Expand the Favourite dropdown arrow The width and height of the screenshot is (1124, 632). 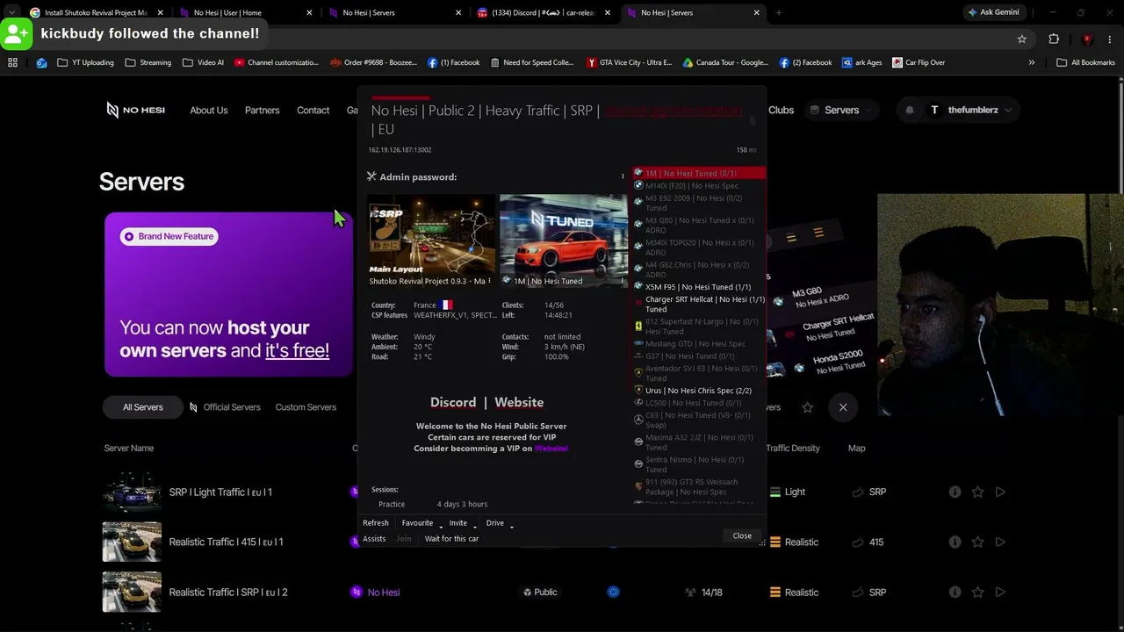tap(440, 525)
